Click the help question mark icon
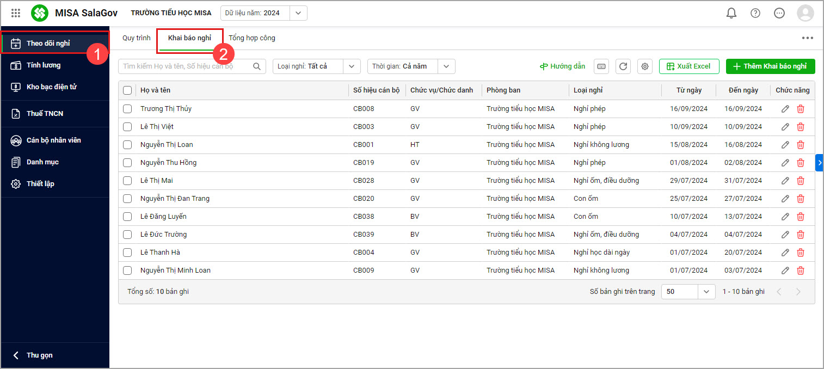The height and width of the screenshot is (369, 824). [755, 13]
